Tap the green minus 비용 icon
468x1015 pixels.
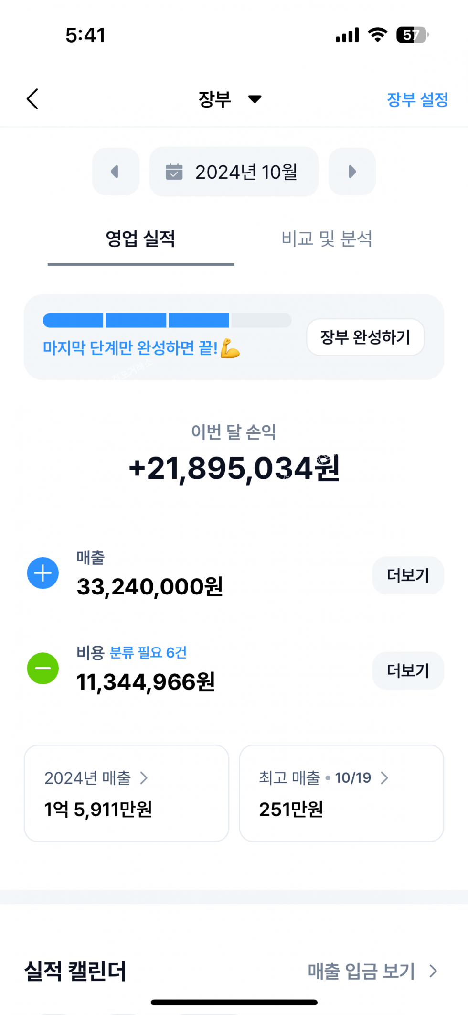point(43,668)
